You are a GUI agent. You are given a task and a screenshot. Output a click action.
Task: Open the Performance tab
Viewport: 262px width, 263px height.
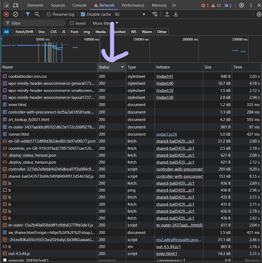coord(133,5)
